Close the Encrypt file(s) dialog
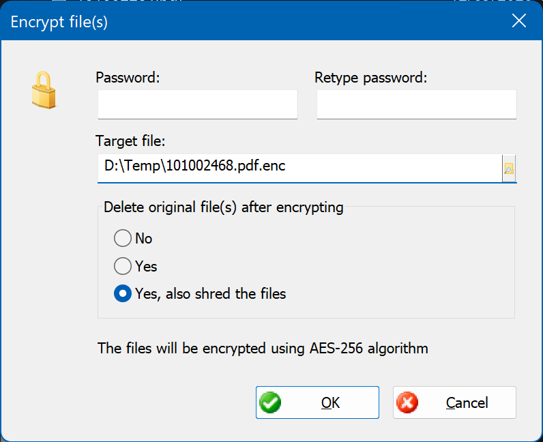 519,21
